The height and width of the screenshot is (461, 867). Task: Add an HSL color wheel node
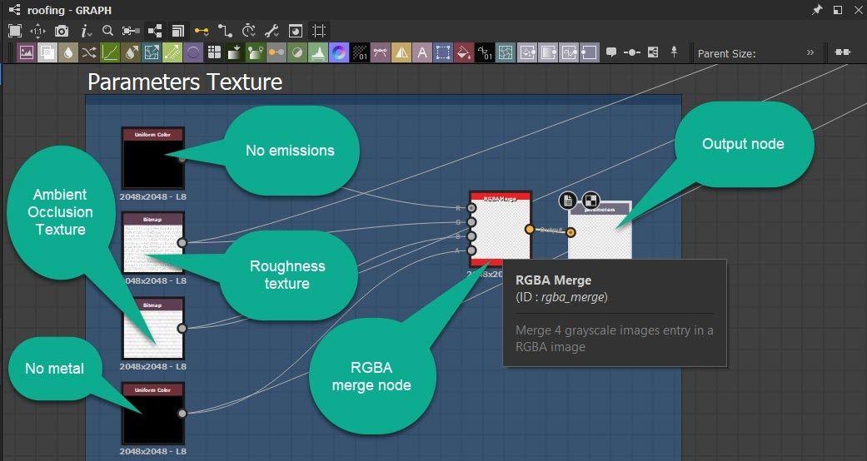338,53
